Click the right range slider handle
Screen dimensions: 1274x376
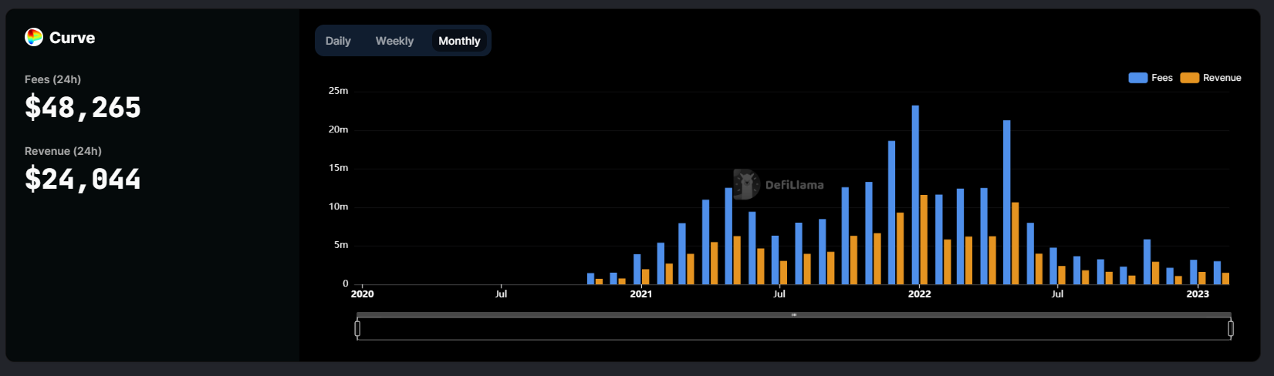tap(1231, 329)
